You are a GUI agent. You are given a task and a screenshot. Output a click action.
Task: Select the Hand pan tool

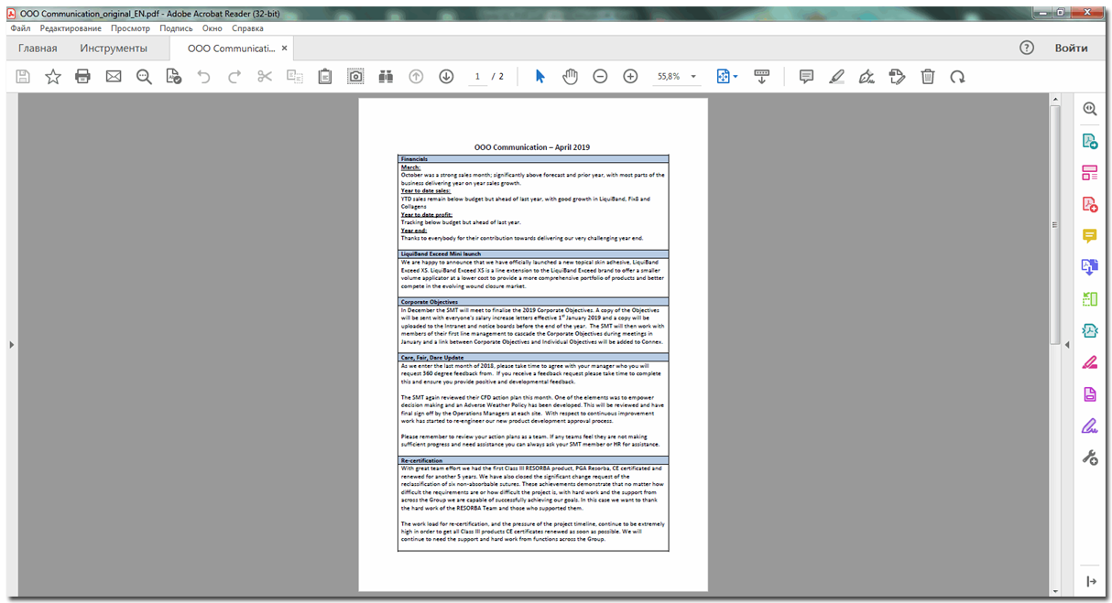[x=570, y=77]
